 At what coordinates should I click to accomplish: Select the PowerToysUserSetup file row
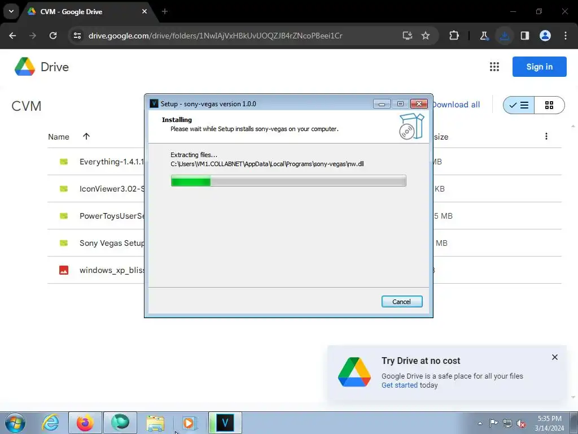tap(304, 216)
